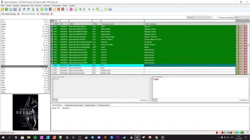Click the brown book toolbar icon

pos(62,9)
